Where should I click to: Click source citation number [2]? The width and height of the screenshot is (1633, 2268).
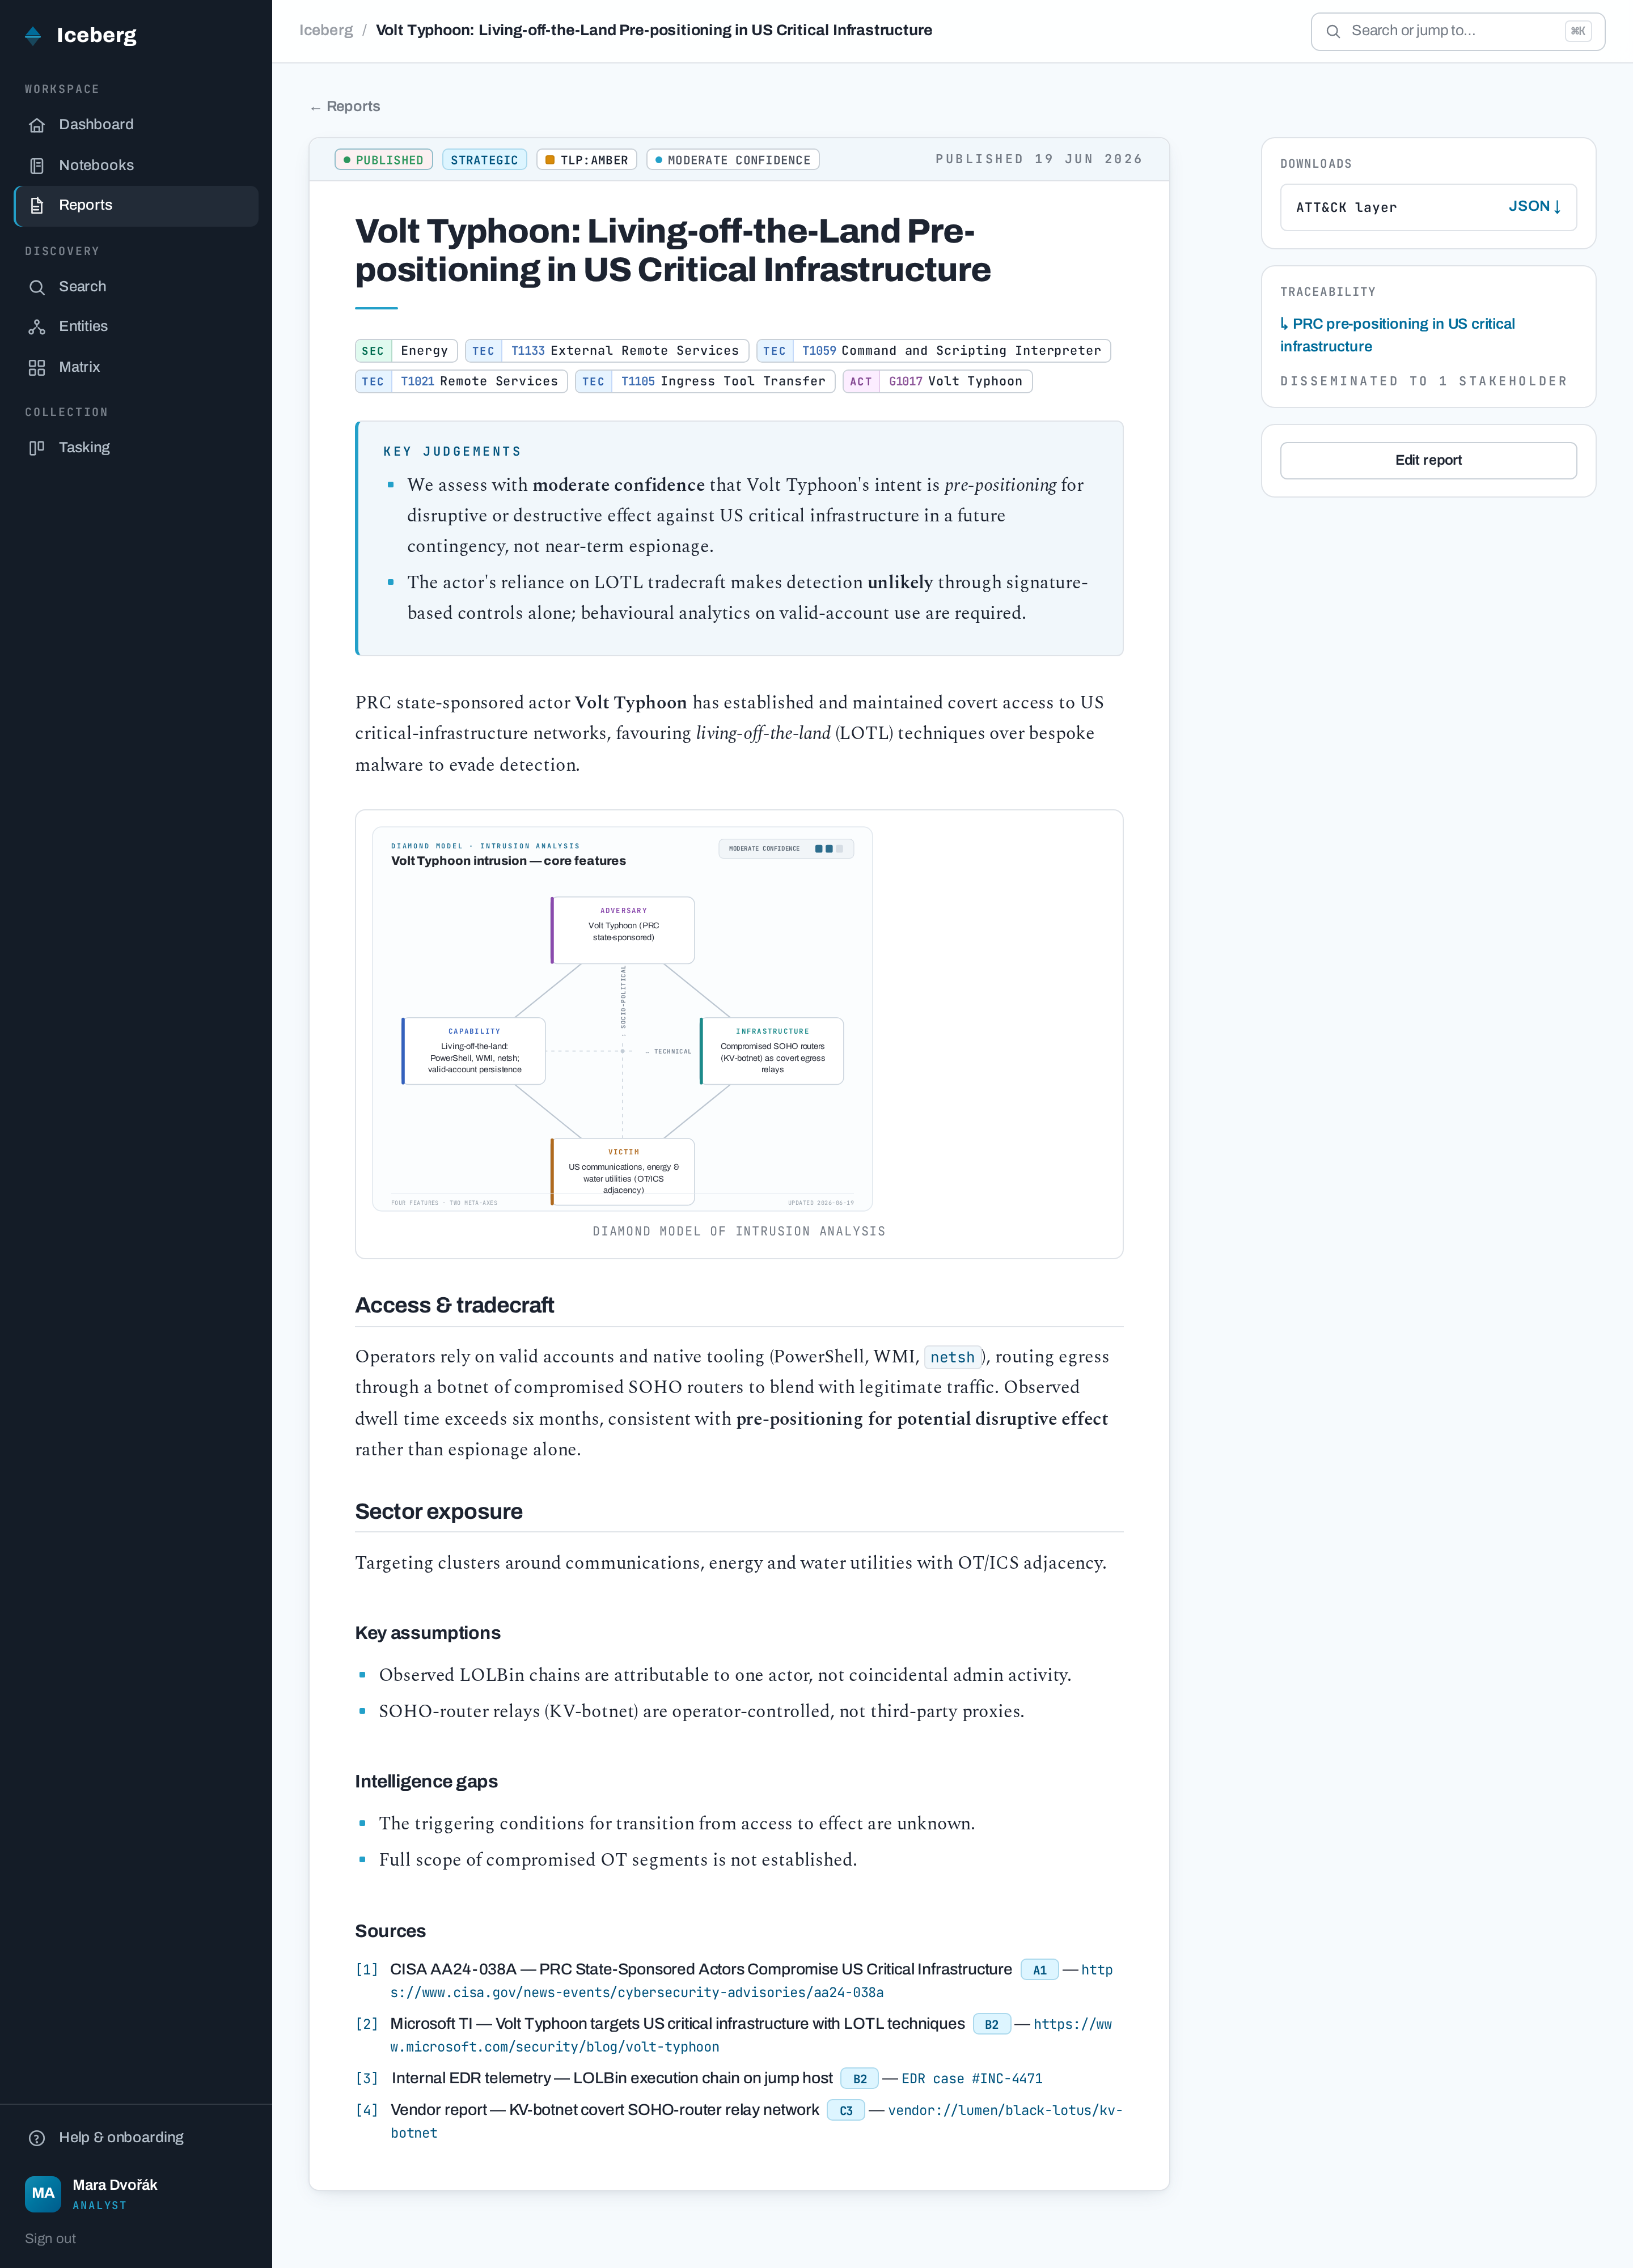[x=366, y=2025]
